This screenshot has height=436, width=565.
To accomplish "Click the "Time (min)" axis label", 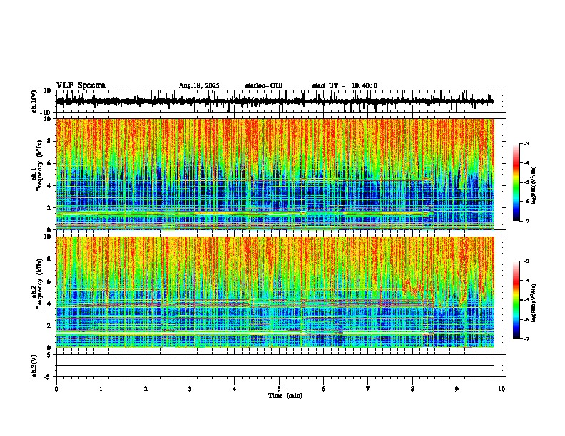I will (x=285, y=395).
